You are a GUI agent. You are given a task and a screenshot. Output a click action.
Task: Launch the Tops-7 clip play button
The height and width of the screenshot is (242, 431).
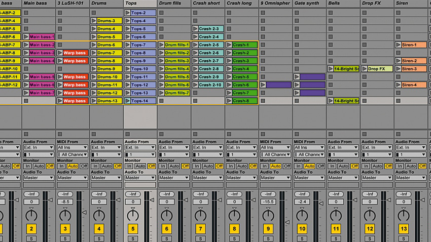(128, 45)
